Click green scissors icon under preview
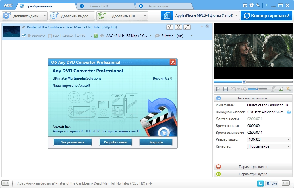The width and height of the screenshot is (294, 188). [281, 89]
